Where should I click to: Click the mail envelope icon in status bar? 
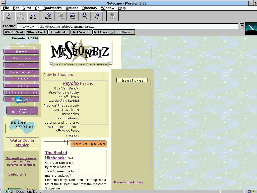click(250, 191)
